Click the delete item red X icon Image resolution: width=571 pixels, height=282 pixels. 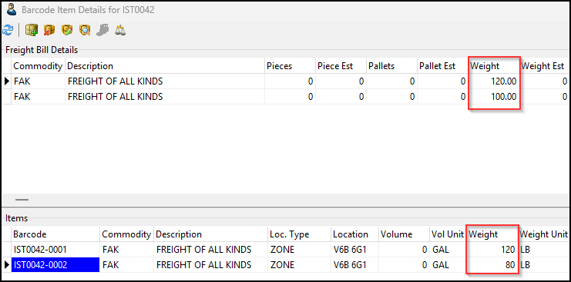[49, 30]
